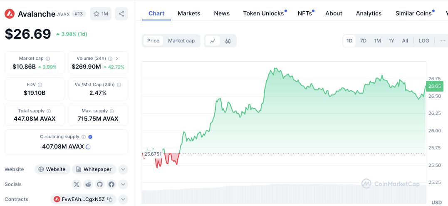Open the Reddit social icon

point(88,184)
